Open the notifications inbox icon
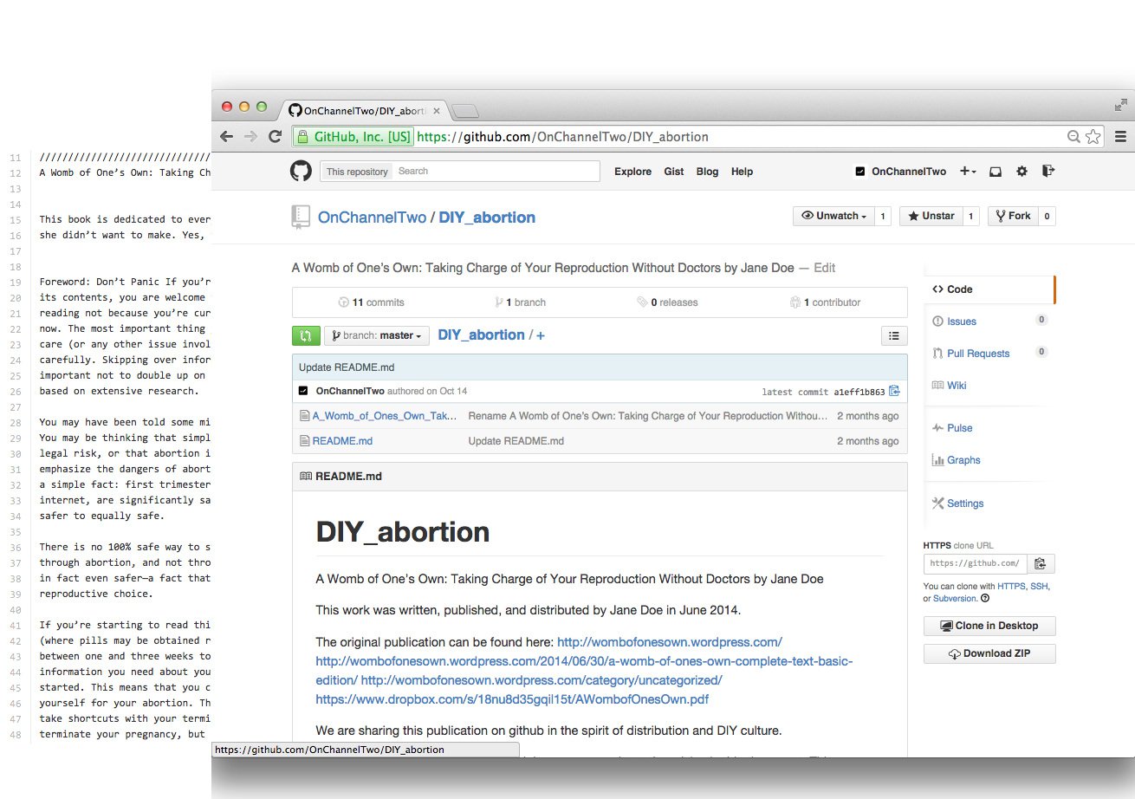 tap(996, 172)
